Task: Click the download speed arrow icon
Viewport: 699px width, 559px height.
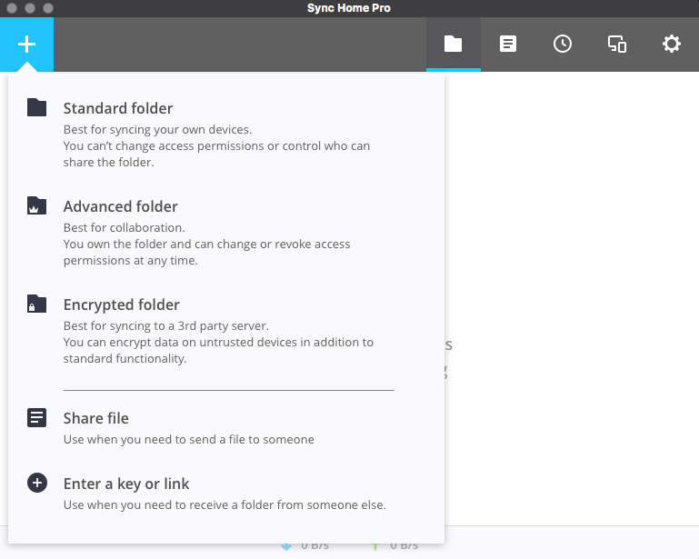Action: (x=286, y=546)
